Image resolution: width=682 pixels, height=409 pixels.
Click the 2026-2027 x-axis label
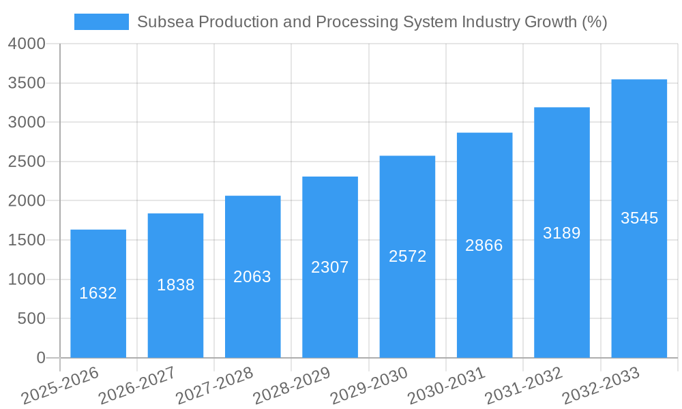click(x=138, y=386)
